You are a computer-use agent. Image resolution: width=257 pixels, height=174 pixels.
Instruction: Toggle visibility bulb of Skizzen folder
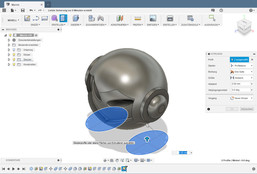click(x=14, y=59)
